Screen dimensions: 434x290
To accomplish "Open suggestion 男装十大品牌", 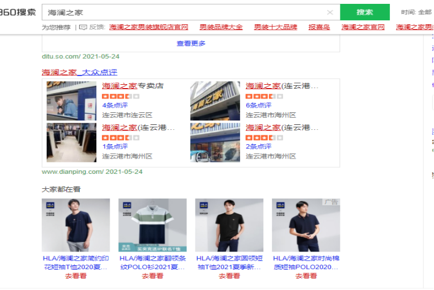I will 275,27.
